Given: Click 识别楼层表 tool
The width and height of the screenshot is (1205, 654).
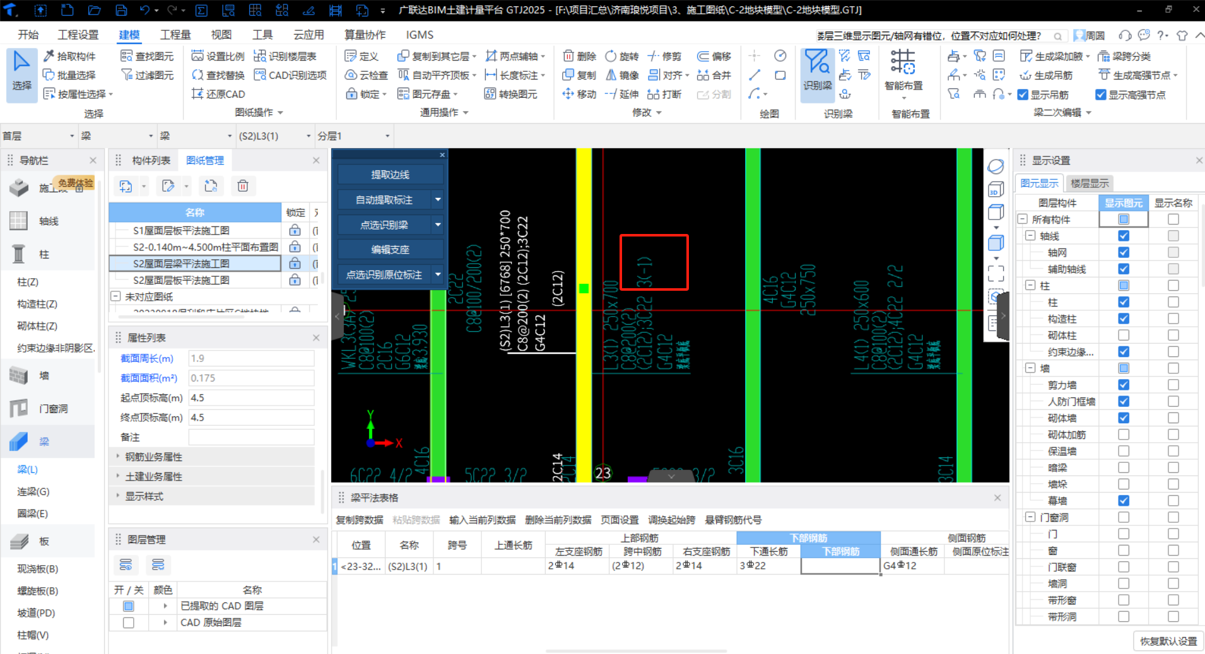Looking at the screenshot, I should point(285,56).
